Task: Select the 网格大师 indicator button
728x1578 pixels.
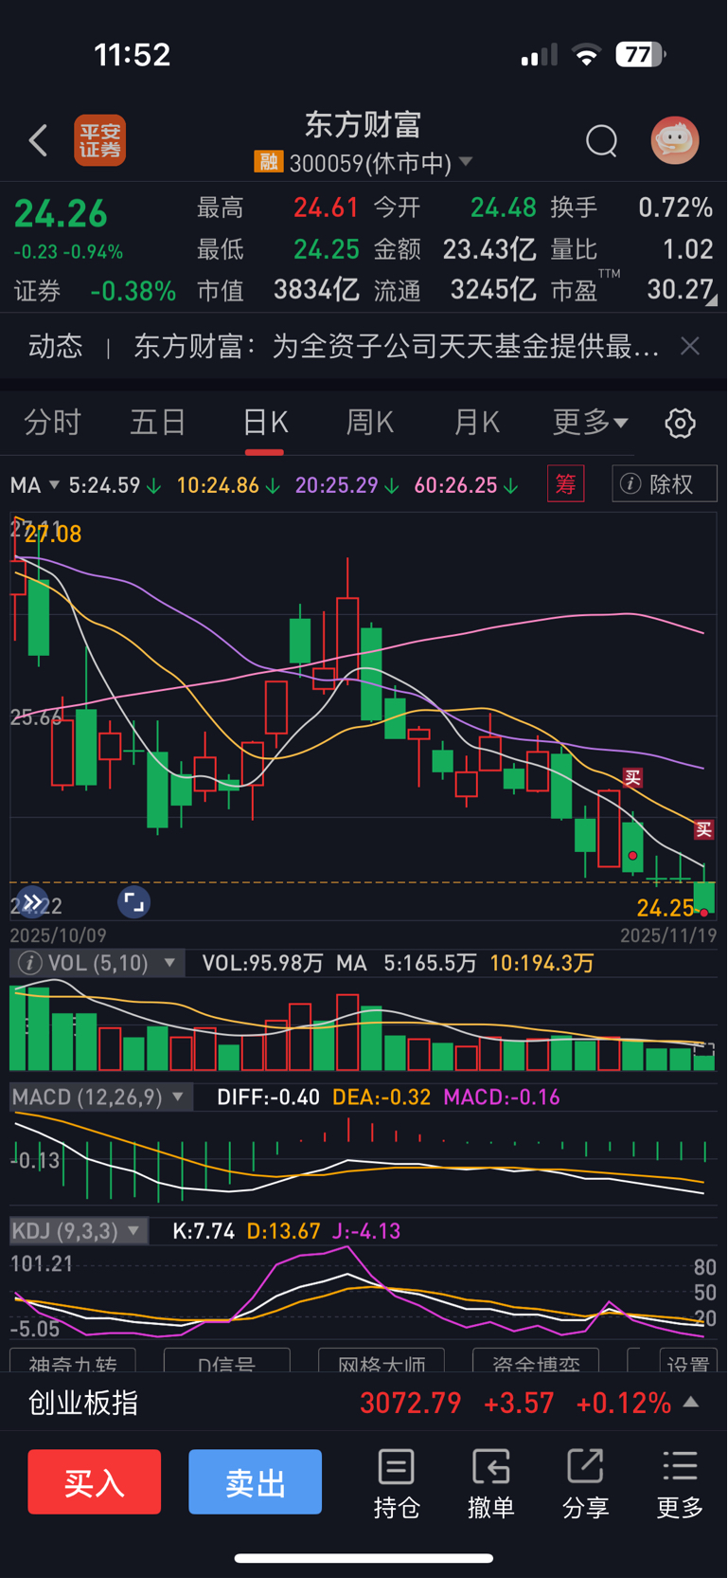Action: point(382,1360)
